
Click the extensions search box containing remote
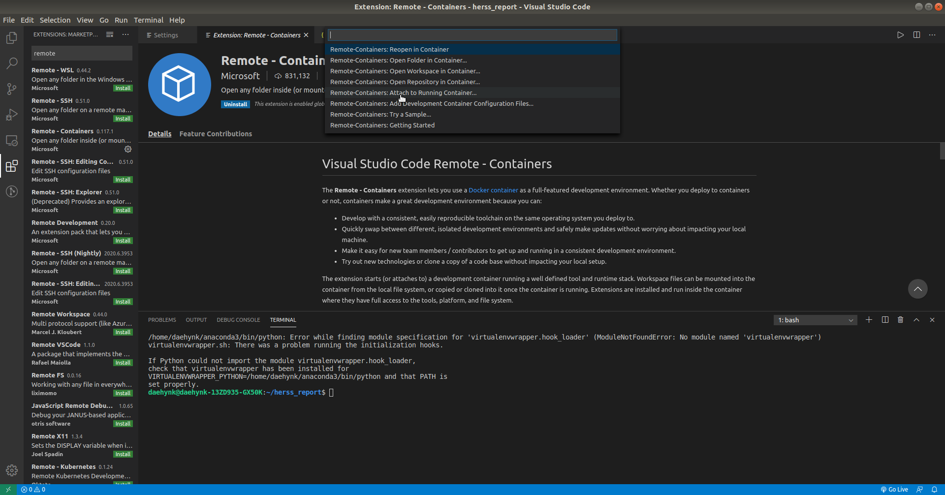coord(82,53)
